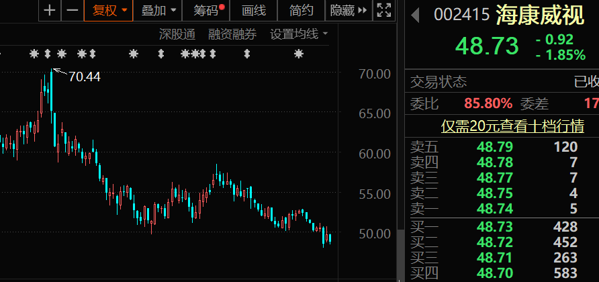
Task: Click the 仅需20元查看十档行情 link
Action: (x=512, y=126)
